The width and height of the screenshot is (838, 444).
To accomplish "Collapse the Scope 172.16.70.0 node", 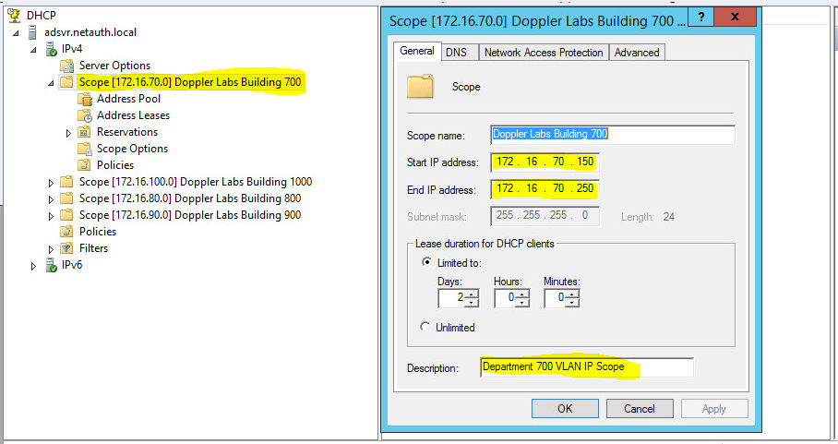I will (51, 83).
